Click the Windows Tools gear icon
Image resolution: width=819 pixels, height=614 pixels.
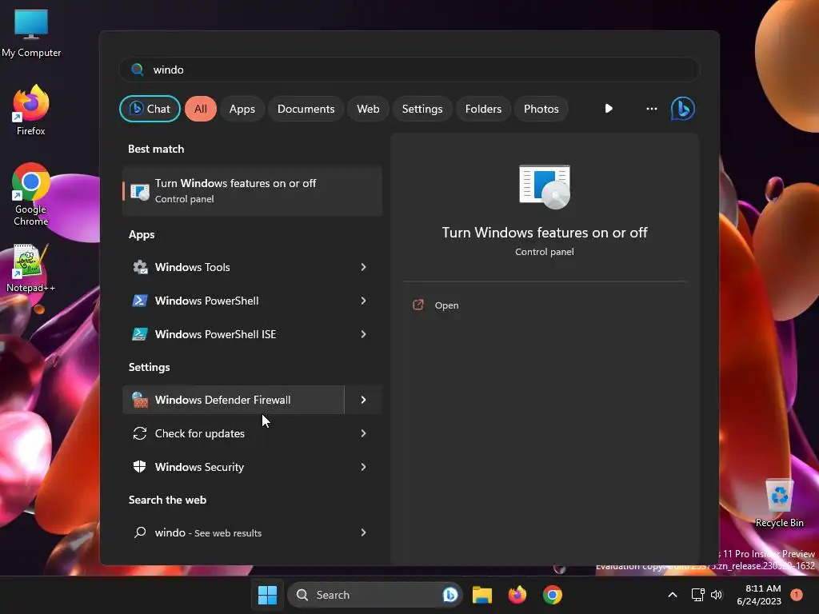(x=139, y=267)
